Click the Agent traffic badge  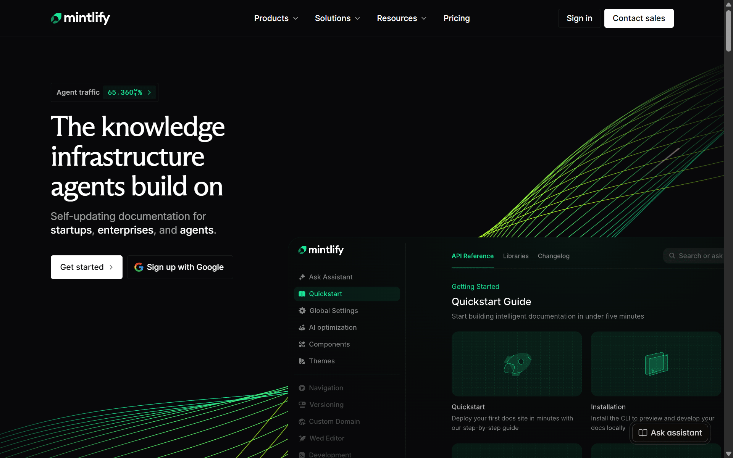pyautogui.click(x=104, y=92)
